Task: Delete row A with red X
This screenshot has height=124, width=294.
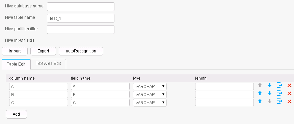Action: coord(289,85)
